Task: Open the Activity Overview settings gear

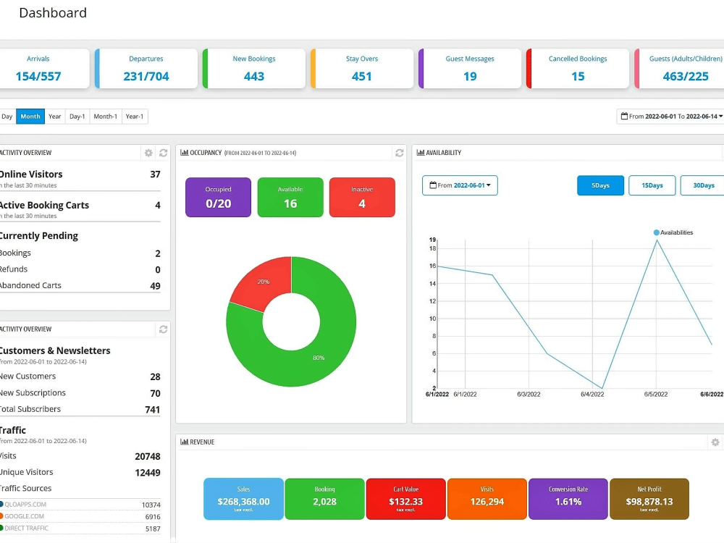Action: (x=148, y=153)
